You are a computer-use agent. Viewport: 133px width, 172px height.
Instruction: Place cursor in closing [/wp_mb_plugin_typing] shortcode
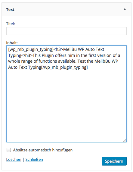tap(64, 67)
